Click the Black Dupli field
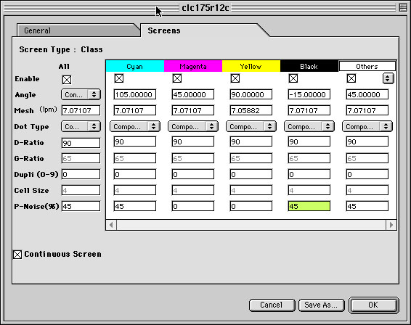 [309, 174]
